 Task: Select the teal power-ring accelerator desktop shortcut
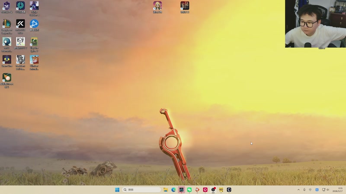click(20, 7)
